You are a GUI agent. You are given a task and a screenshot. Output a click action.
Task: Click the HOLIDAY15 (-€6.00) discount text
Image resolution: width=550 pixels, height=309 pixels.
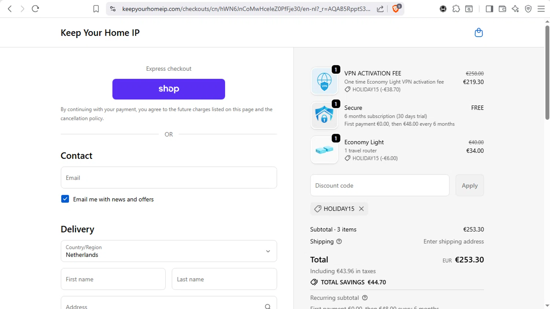[375, 158]
